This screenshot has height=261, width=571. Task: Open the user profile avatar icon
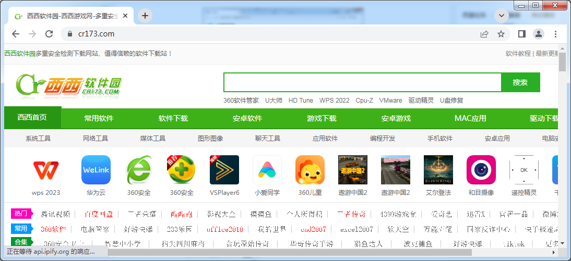[x=538, y=34]
